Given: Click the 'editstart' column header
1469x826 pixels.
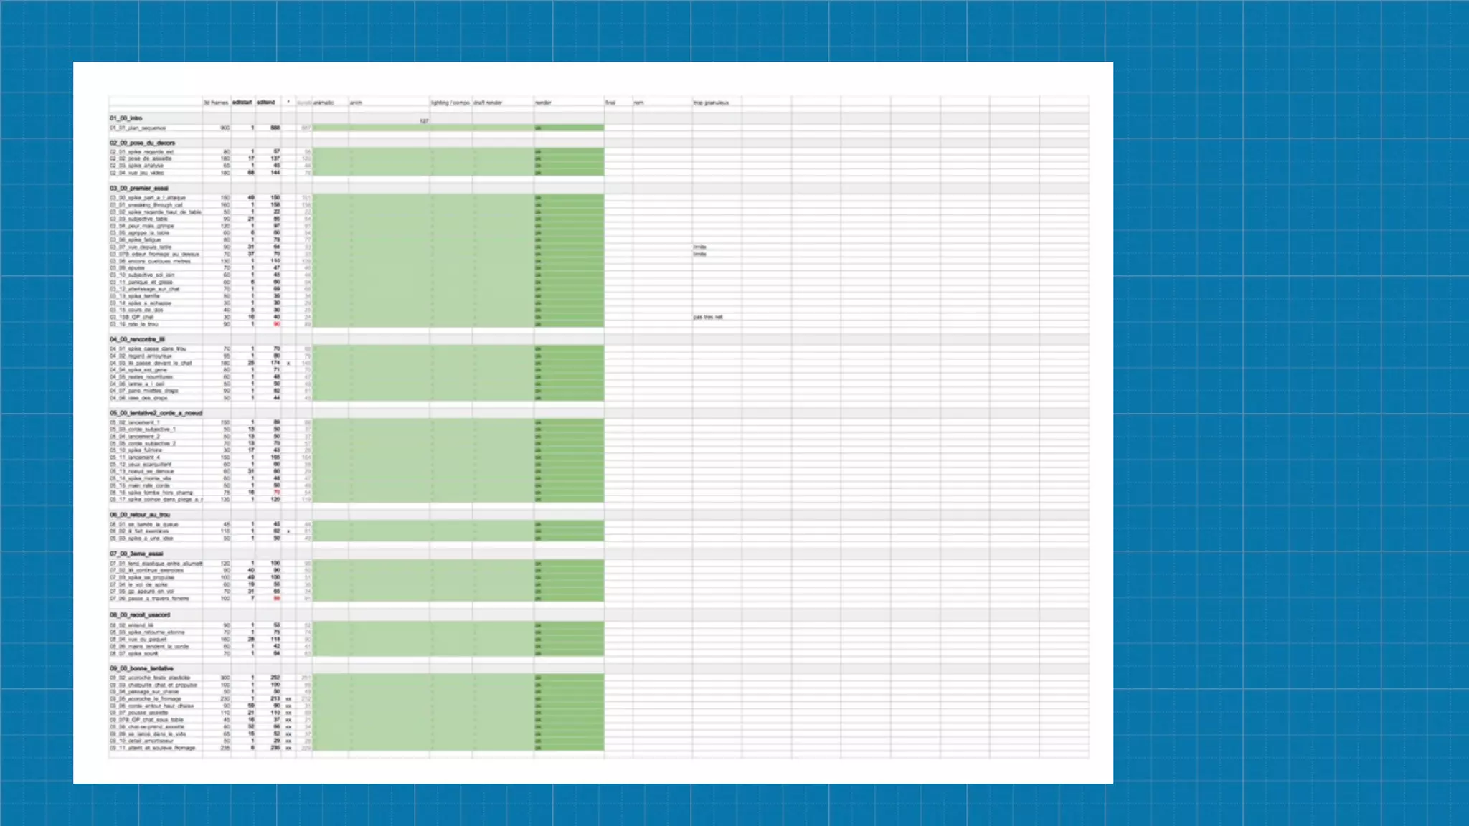Looking at the screenshot, I should coord(242,103).
